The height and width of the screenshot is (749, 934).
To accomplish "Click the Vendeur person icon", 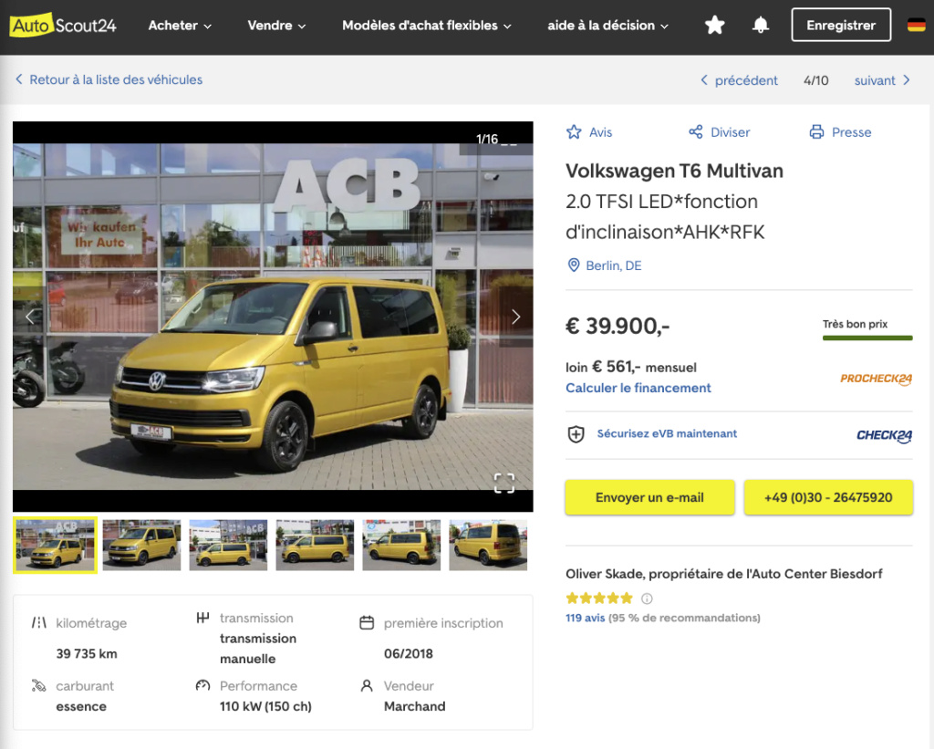I will [367, 686].
